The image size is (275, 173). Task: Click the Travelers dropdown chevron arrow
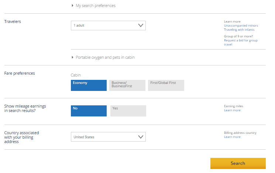point(141,26)
